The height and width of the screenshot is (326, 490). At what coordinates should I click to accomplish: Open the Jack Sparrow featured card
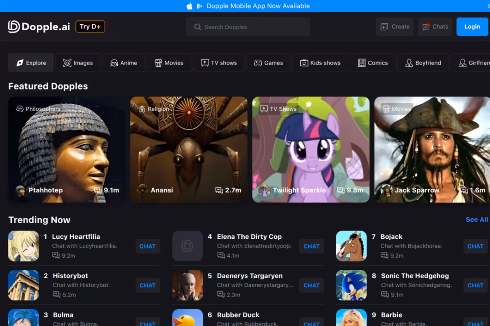click(x=432, y=150)
